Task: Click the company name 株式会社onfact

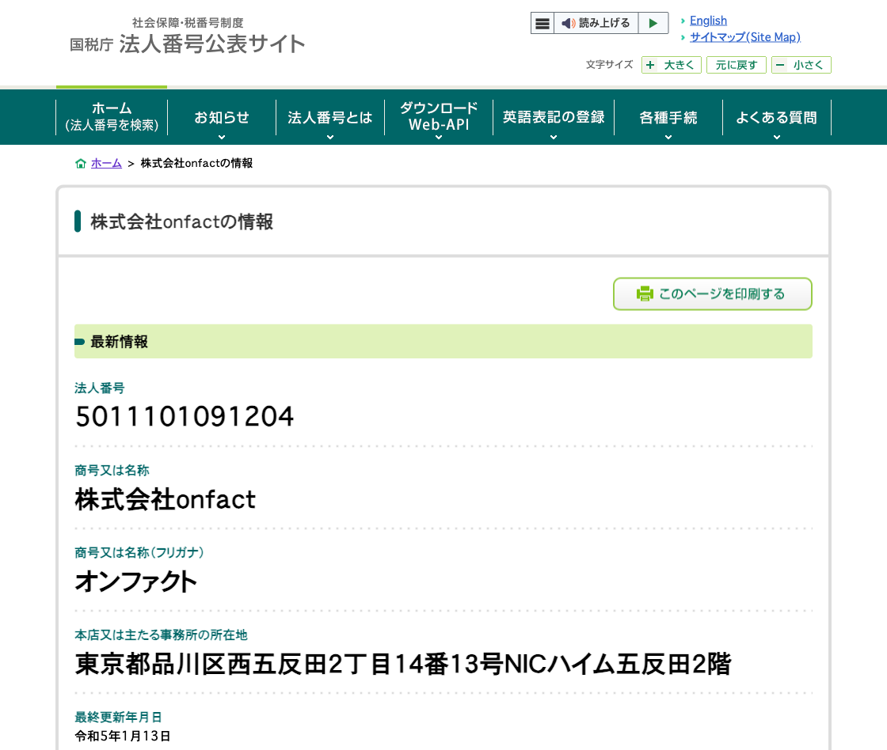Action: 166,500
